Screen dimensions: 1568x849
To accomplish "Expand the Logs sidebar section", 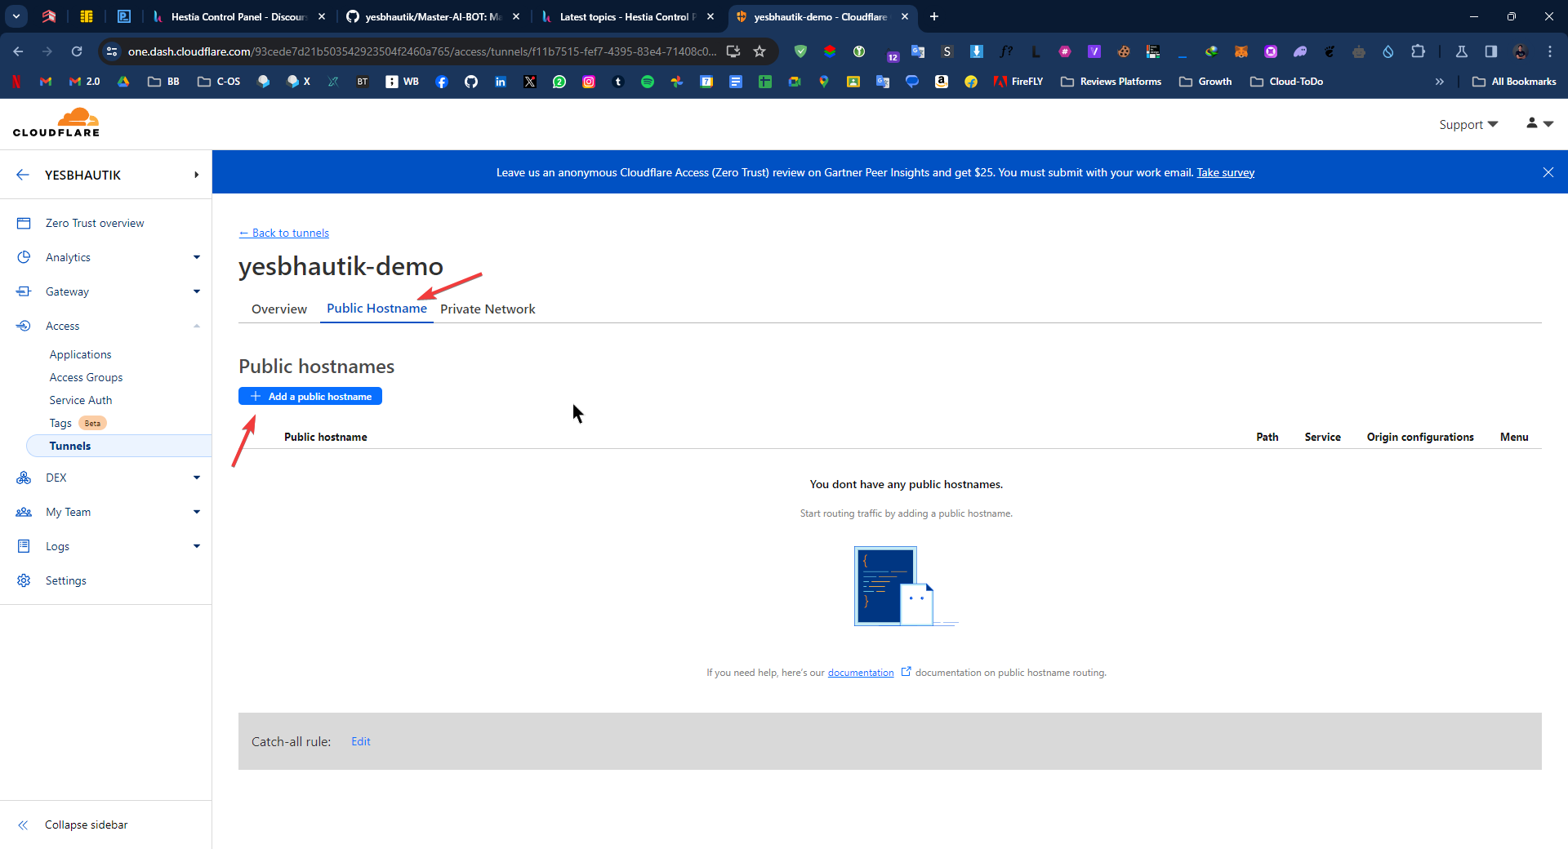I will 197,546.
